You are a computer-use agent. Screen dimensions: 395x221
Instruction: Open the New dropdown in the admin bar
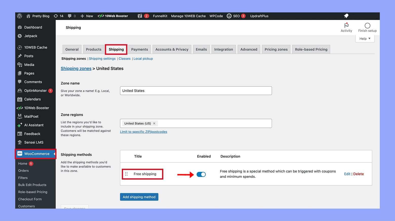[87, 16]
